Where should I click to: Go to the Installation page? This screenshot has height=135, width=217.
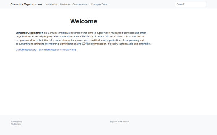pyautogui.click(x=52, y=4)
